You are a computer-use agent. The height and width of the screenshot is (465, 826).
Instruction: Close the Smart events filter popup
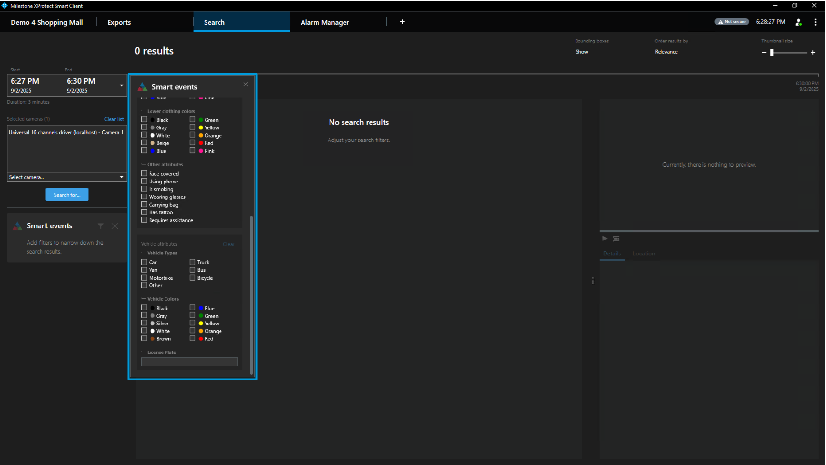tap(246, 85)
